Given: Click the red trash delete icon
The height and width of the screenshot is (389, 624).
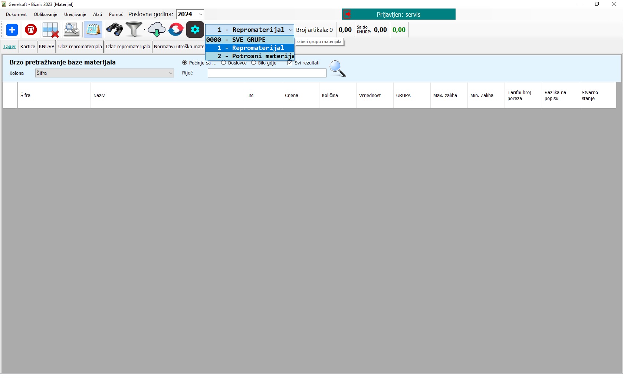Looking at the screenshot, I should pyautogui.click(x=31, y=30).
